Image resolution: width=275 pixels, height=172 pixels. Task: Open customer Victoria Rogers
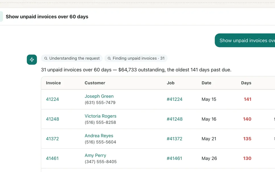point(101,116)
